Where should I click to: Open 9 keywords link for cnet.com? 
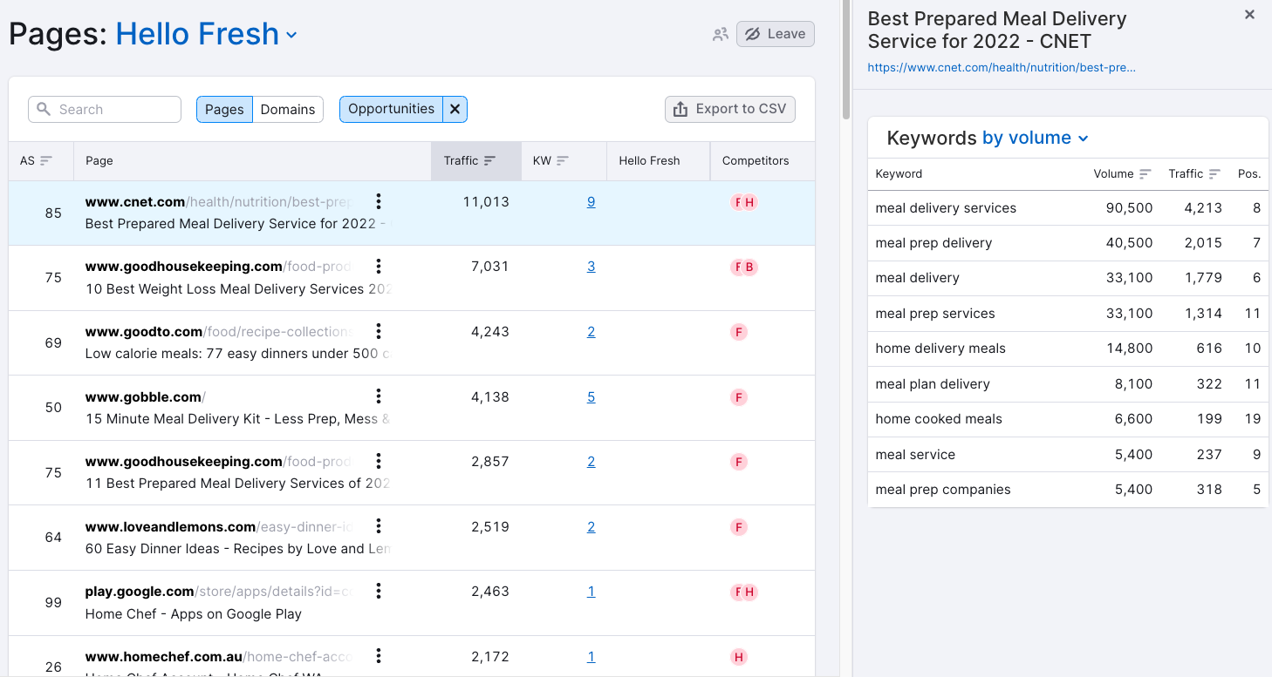pos(591,202)
